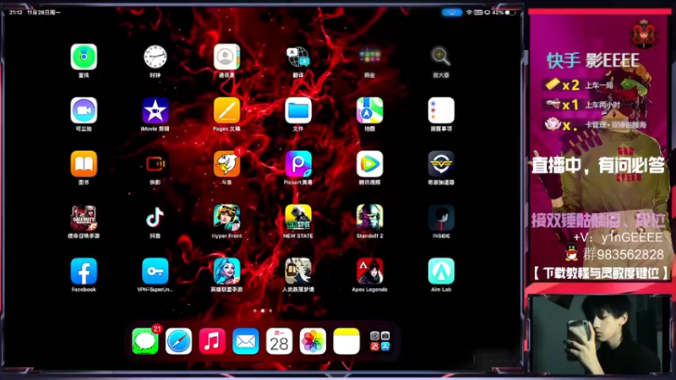Image resolution: width=676 pixels, height=380 pixels.
Task: Open Notes in the dock
Action: pyautogui.click(x=346, y=341)
